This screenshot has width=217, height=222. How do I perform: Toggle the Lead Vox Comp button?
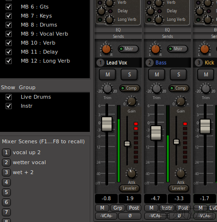pos(130,88)
